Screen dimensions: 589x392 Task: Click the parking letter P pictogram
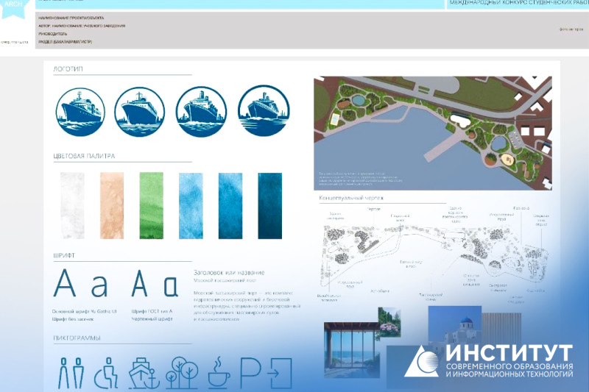(250, 372)
